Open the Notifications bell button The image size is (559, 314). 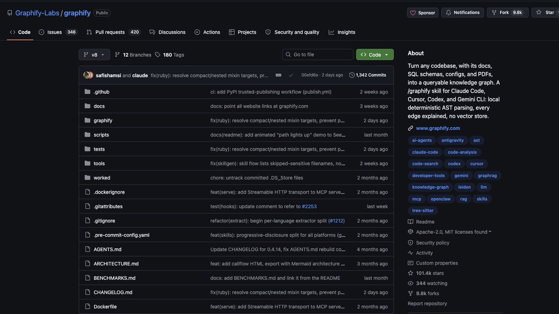[x=463, y=13]
